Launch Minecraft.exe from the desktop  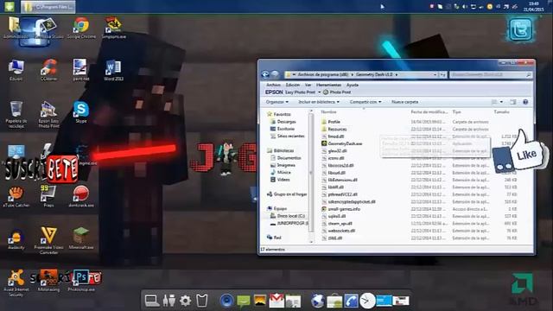81,238
